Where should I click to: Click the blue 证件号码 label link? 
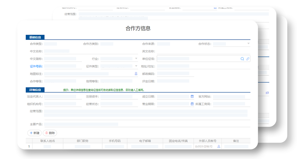tap(36, 66)
